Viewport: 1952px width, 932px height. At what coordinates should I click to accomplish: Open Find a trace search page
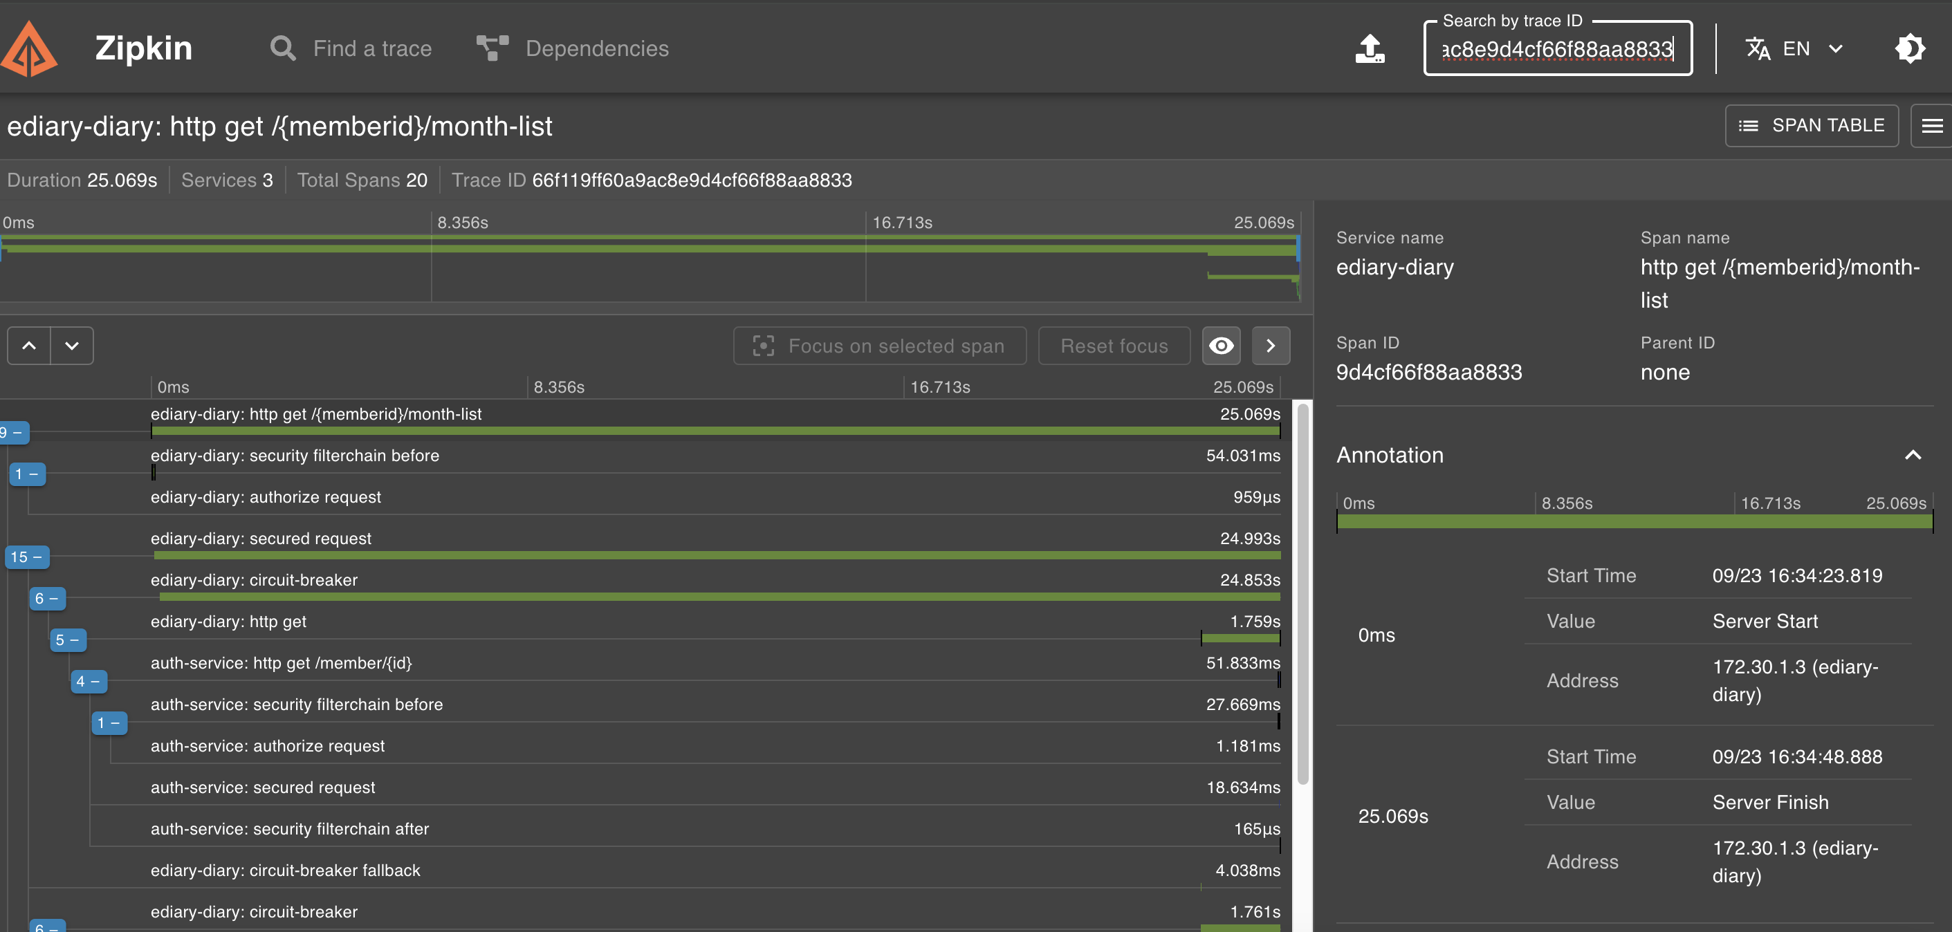351,48
